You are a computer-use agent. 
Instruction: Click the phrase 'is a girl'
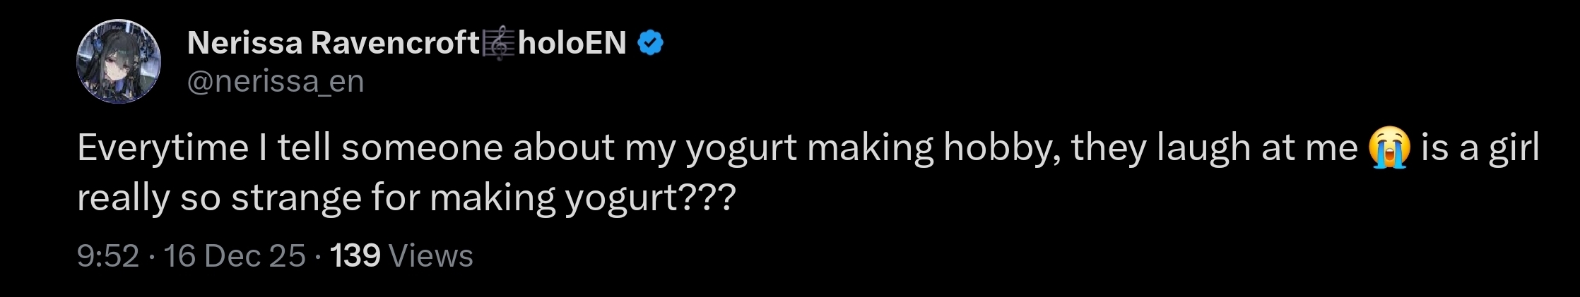[1480, 149]
